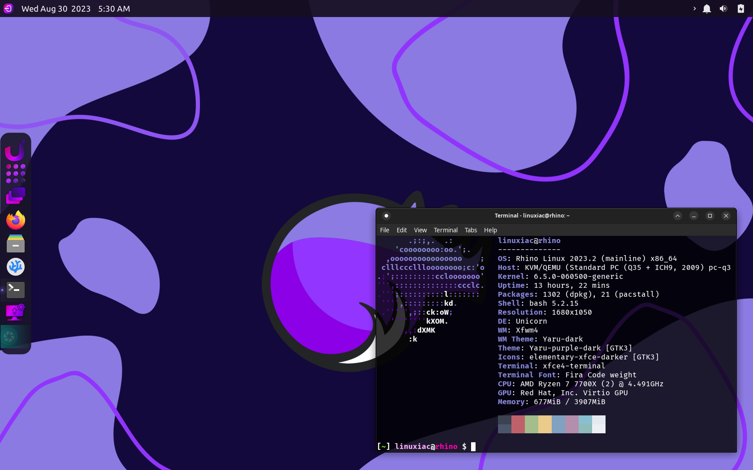The image size is (753, 470).
Task: Click the 'Shell: bash 5.2.15' line
Action: point(538,303)
